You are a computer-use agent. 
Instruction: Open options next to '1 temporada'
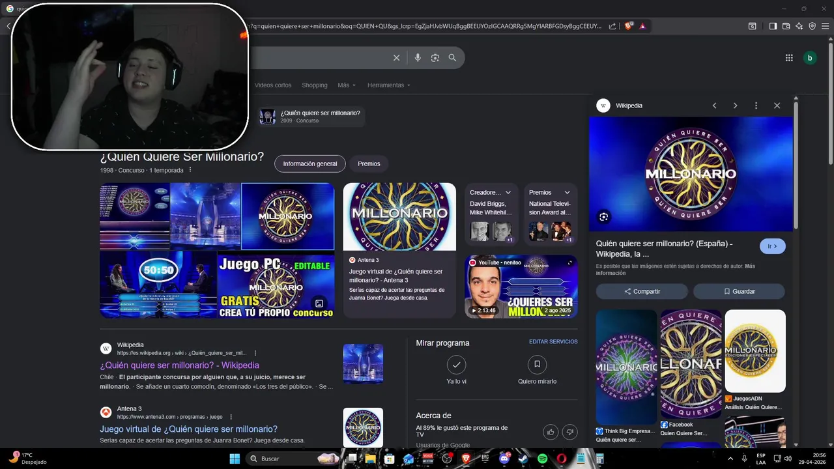coord(190,170)
